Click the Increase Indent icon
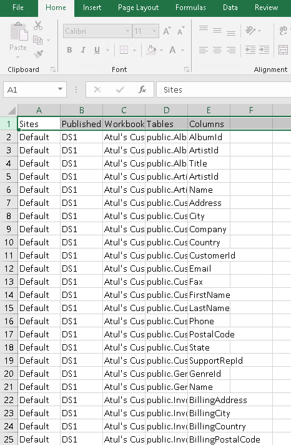Image resolution: width=291 pixels, height=445 pixels. (x=264, y=50)
